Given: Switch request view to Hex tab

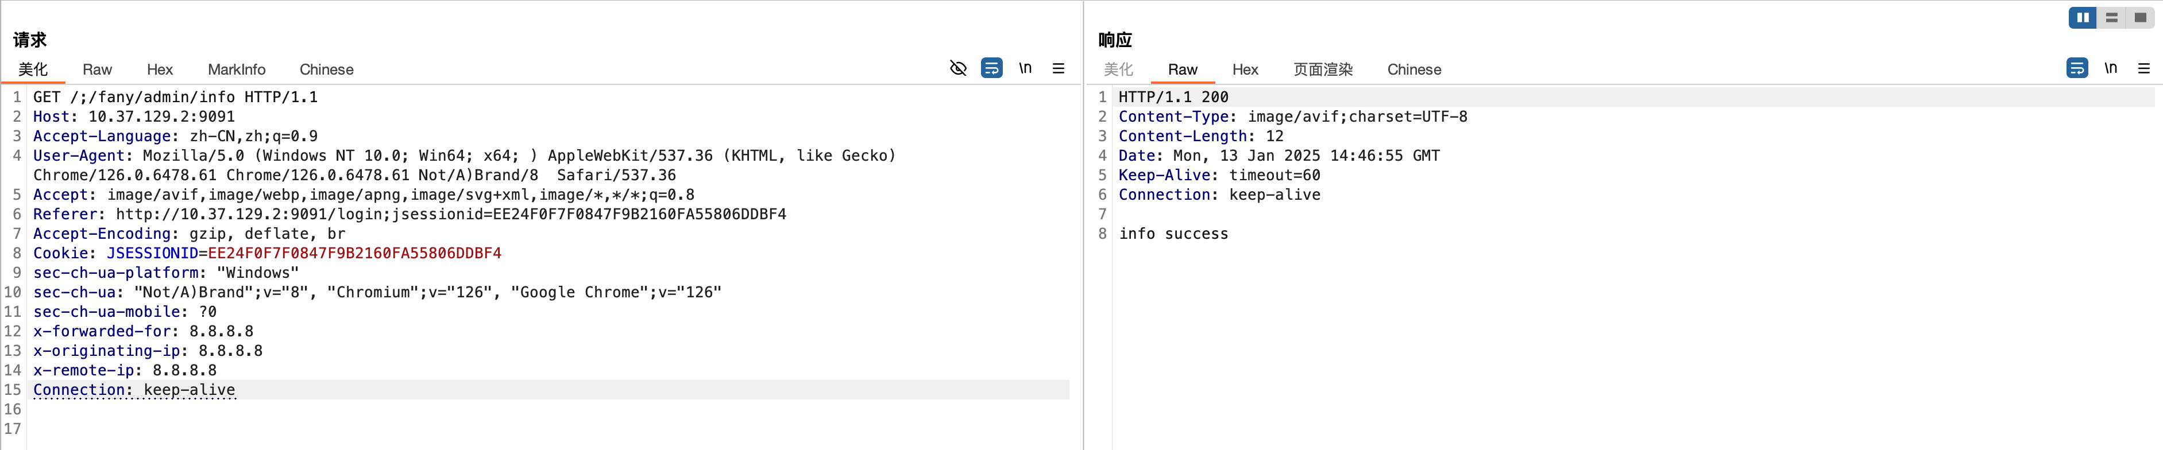Looking at the screenshot, I should pos(160,69).
